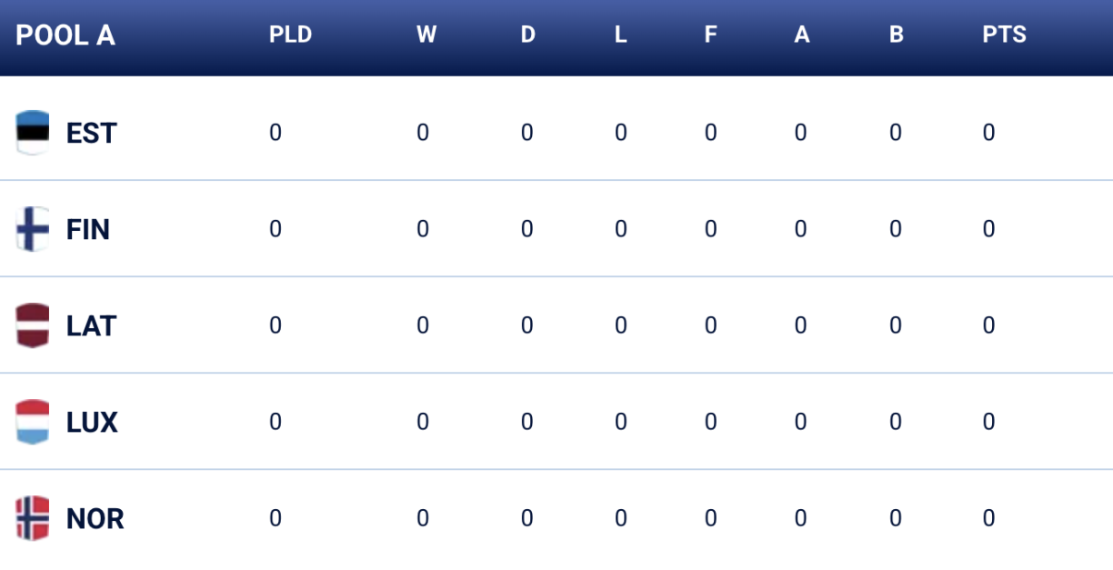Viewport: 1113px width, 570px height.
Task: Click the Latvia flag icon
Action: click(x=33, y=325)
